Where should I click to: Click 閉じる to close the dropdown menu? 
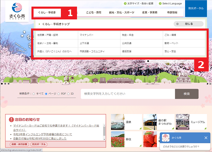[x=188, y=24]
